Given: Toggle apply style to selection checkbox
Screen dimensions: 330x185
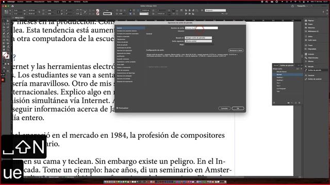Looking at the screenshot, I should point(147,67).
